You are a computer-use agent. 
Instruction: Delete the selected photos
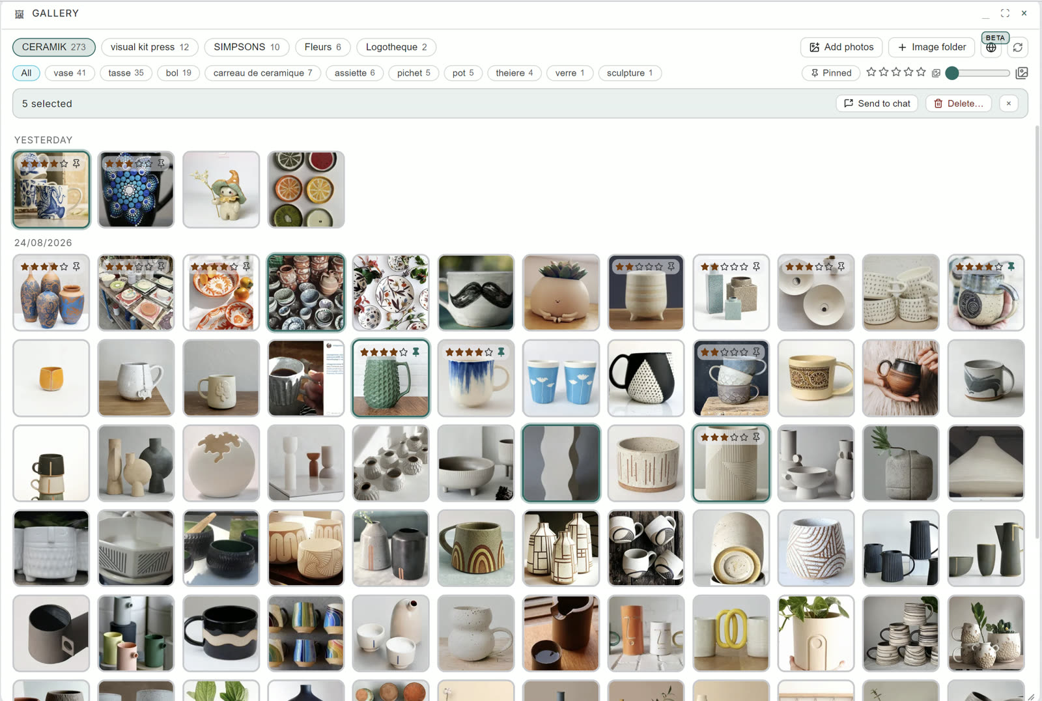[959, 104]
